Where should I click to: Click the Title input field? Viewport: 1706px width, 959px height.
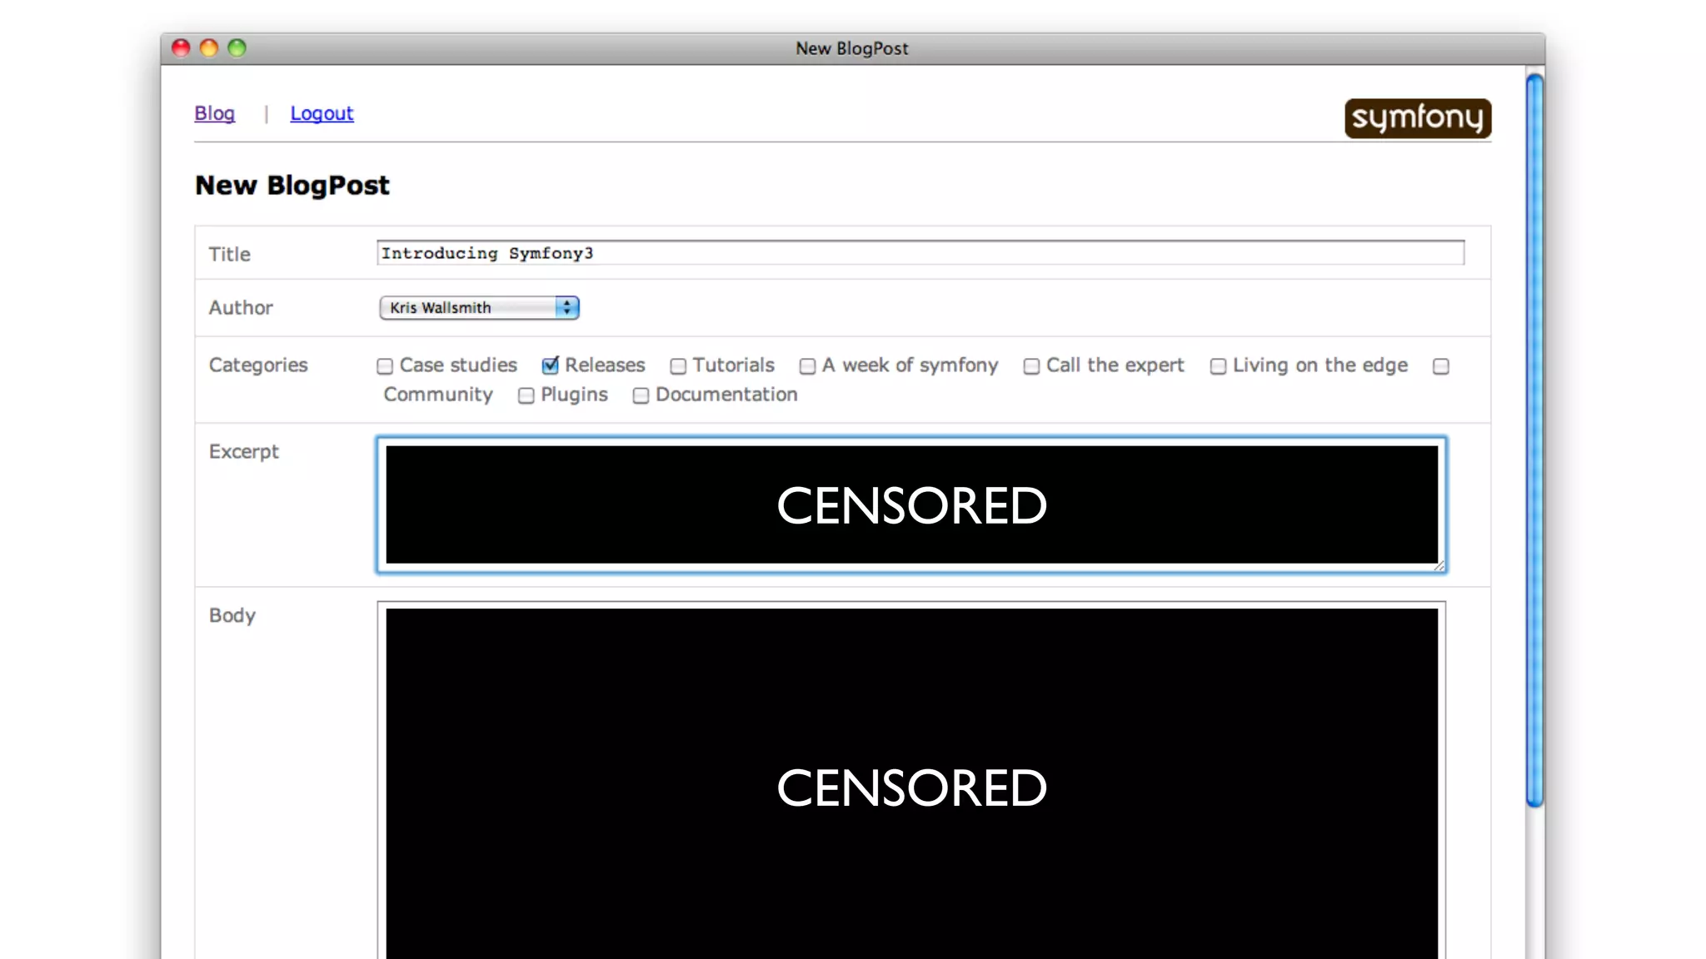(x=920, y=253)
